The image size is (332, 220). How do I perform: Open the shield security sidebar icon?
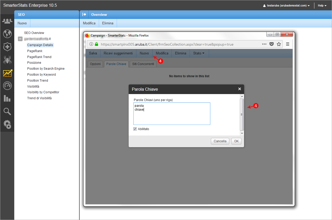[x=7, y=47]
